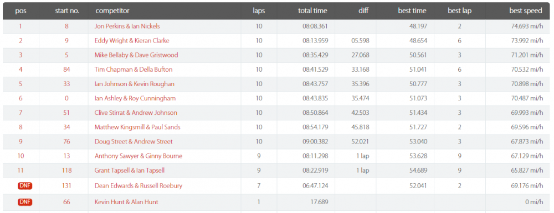
Task: Select start number 66 link
Action: (67, 202)
